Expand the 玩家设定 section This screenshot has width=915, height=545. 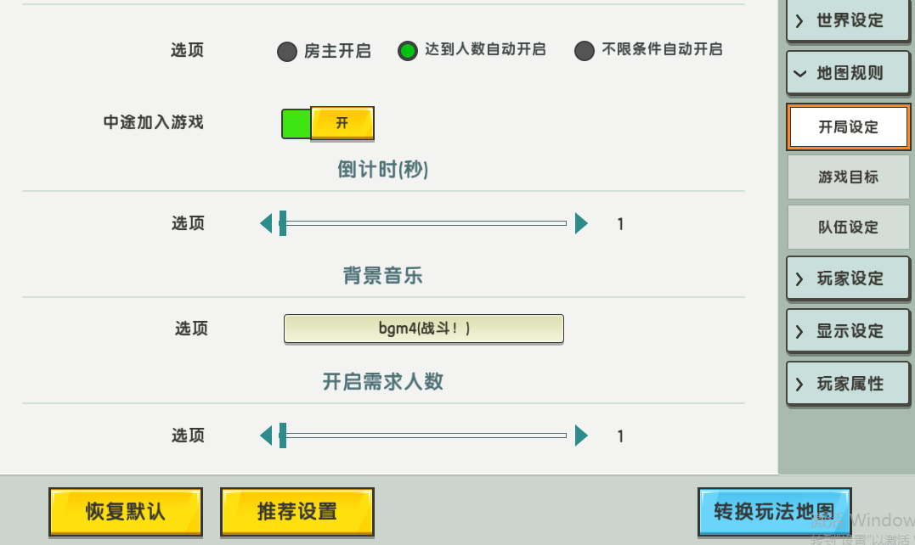[x=848, y=278]
